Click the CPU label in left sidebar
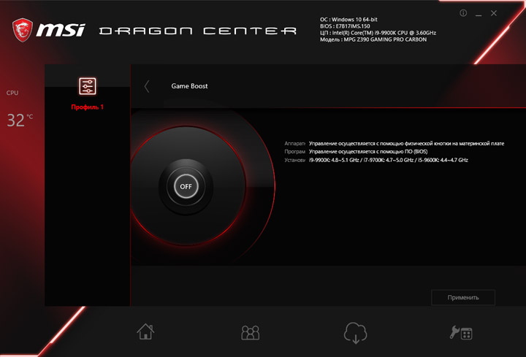Screen dimensions: 526x357 click(12, 93)
